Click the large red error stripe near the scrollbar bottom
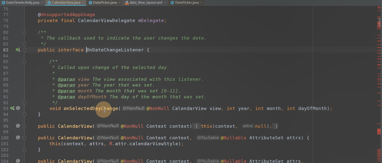The width and height of the screenshot is (382, 163). [x=379, y=131]
